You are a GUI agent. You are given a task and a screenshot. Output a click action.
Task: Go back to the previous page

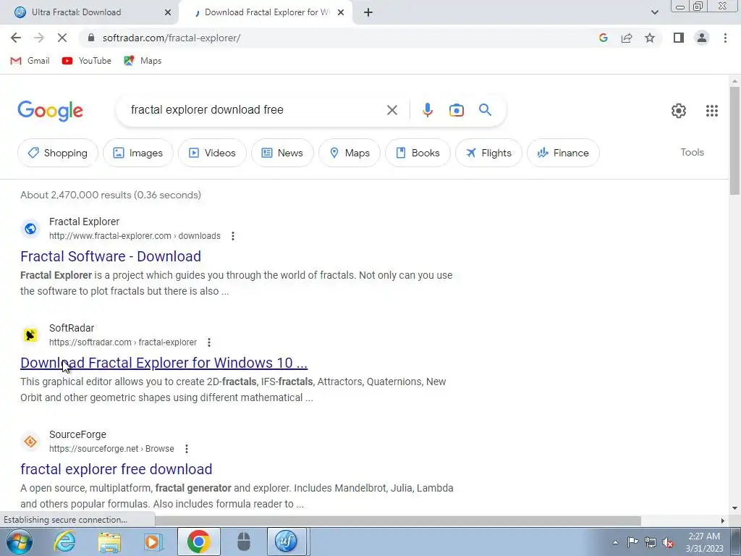[16, 38]
